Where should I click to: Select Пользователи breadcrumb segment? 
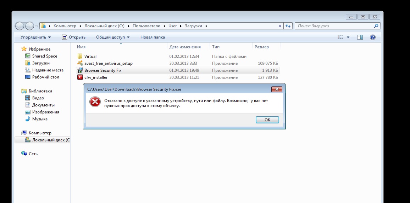click(x=146, y=26)
